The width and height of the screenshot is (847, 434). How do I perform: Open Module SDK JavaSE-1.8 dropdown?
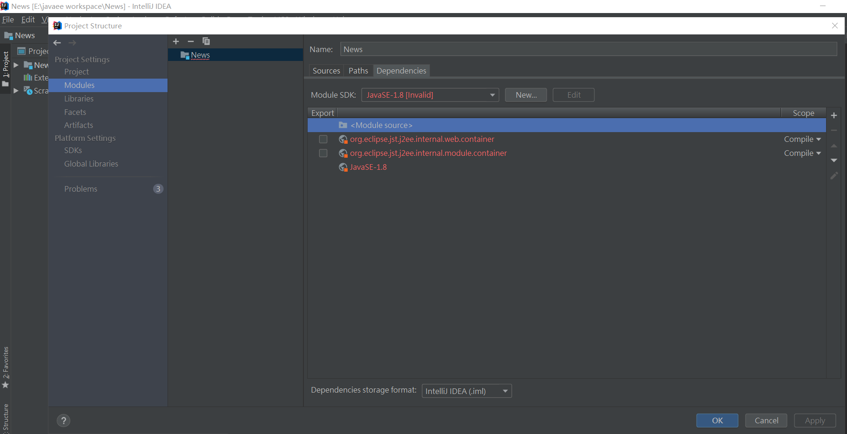[430, 95]
